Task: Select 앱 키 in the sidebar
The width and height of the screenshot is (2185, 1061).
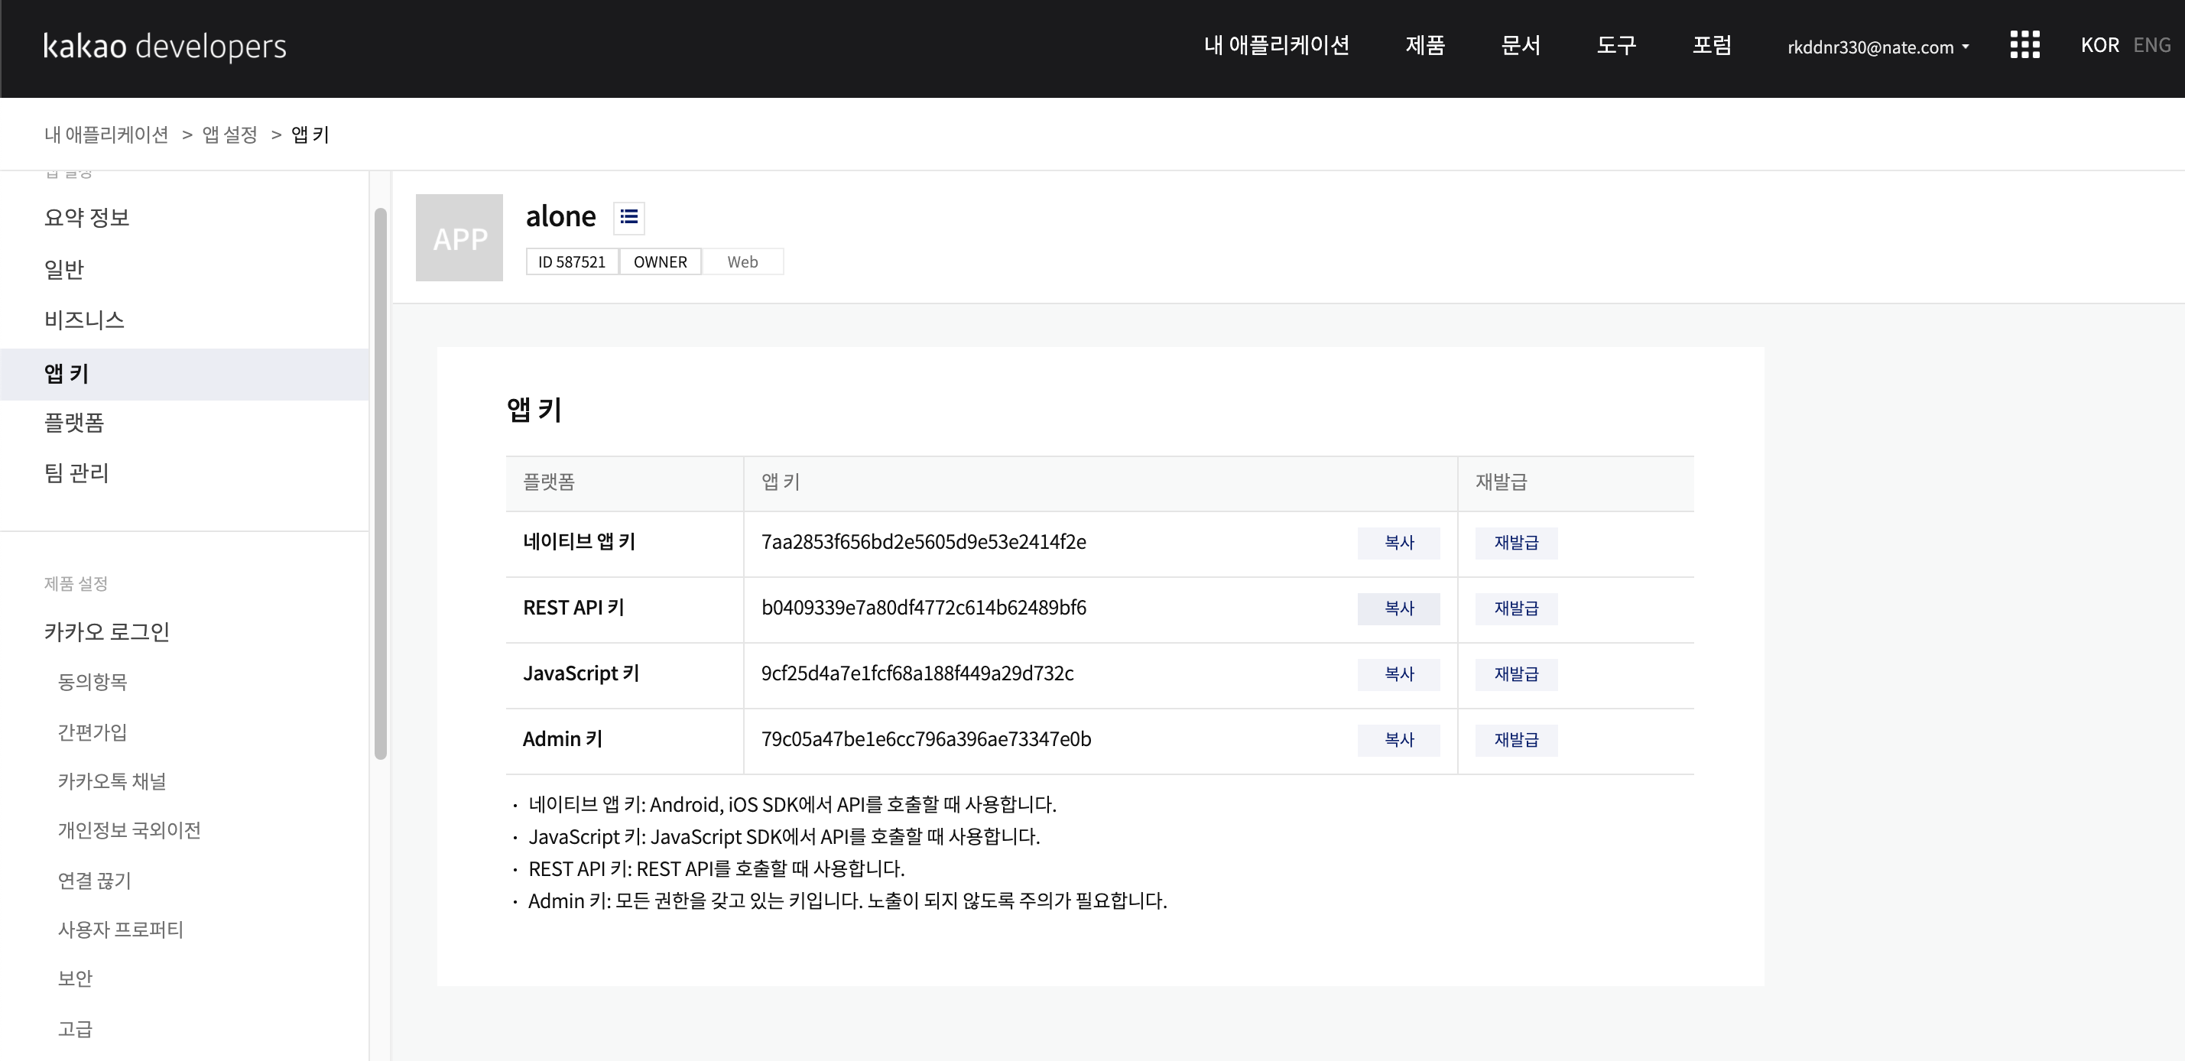Action: [184, 374]
